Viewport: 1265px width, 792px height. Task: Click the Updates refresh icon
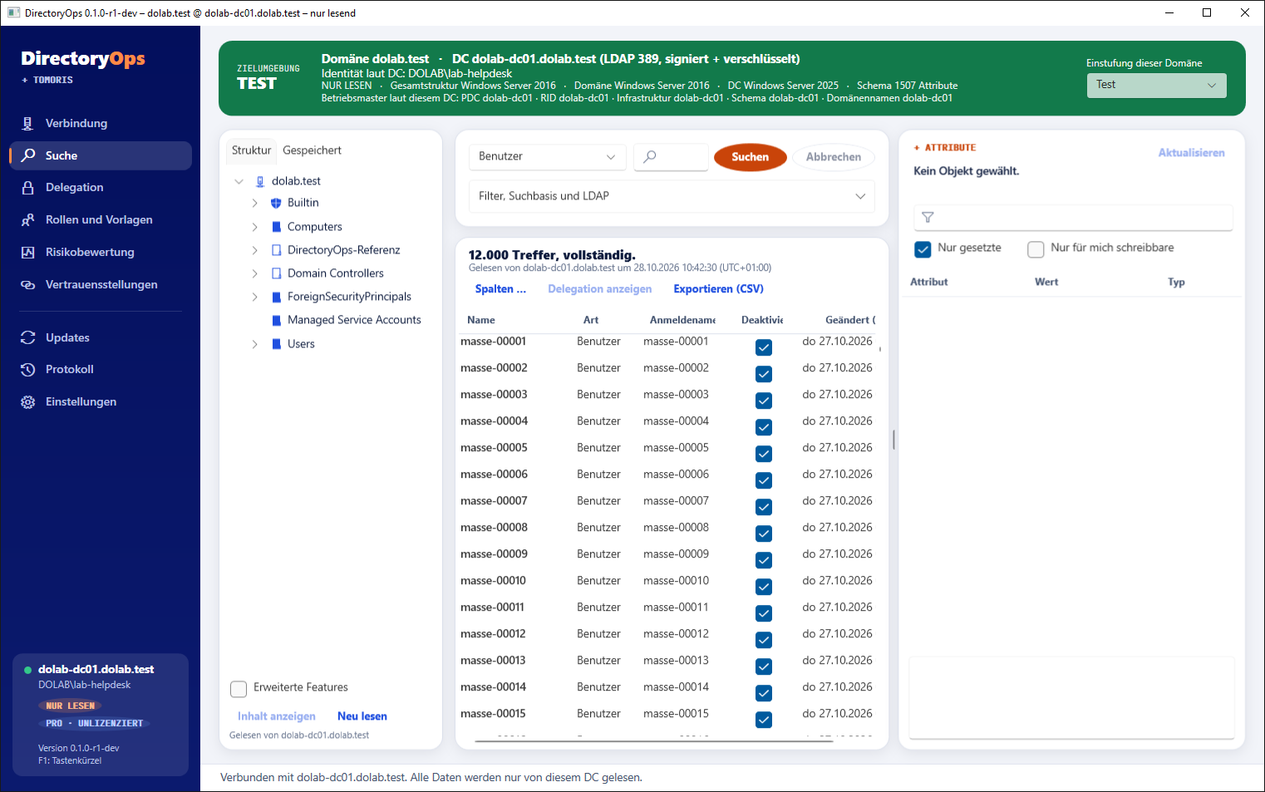pyautogui.click(x=28, y=338)
